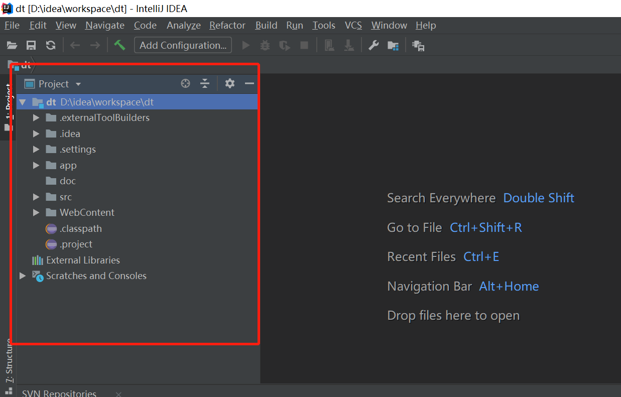Click the Open folder toolbar icon
Image resolution: width=621 pixels, height=397 pixels.
coord(12,46)
